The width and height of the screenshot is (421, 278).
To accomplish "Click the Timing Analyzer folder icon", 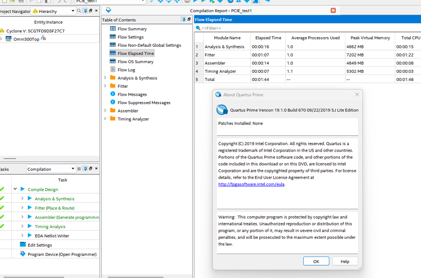I will pos(113,119).
